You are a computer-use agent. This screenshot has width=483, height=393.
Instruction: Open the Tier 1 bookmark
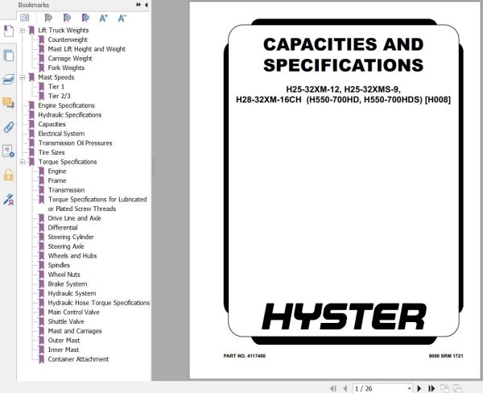[56, 87]
